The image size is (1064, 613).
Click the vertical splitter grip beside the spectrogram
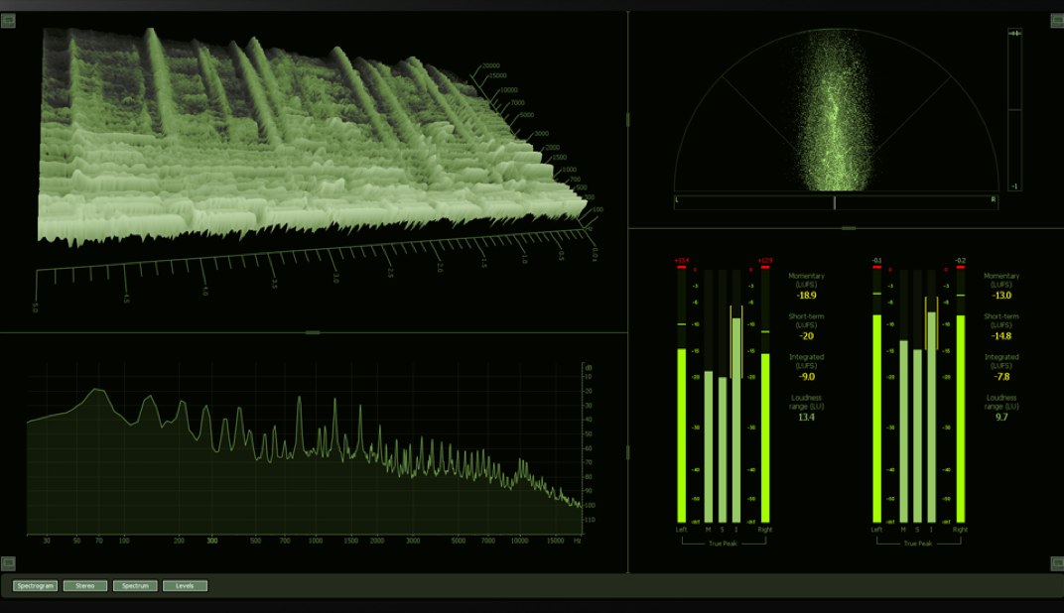pyautogui.click(x=627, y=119)
